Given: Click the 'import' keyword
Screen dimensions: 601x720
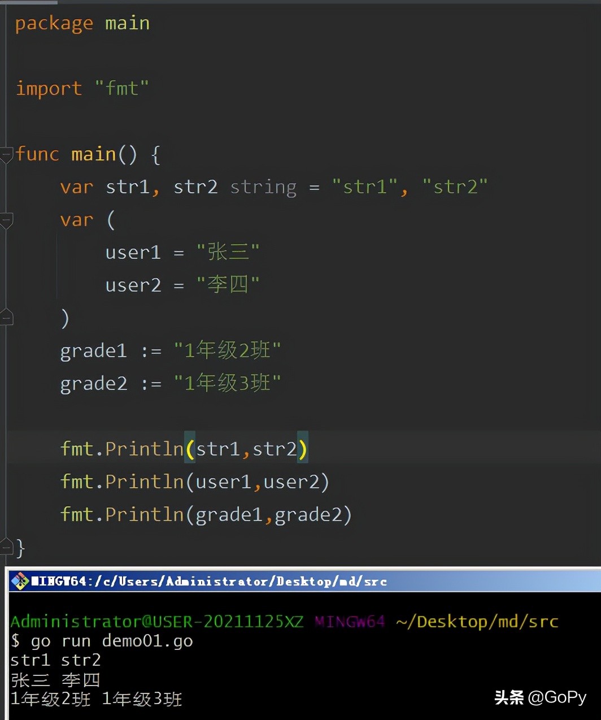Looking at the screenshot, I should tap(49, 89).
